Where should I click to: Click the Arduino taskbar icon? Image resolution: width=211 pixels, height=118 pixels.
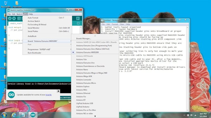33,115
